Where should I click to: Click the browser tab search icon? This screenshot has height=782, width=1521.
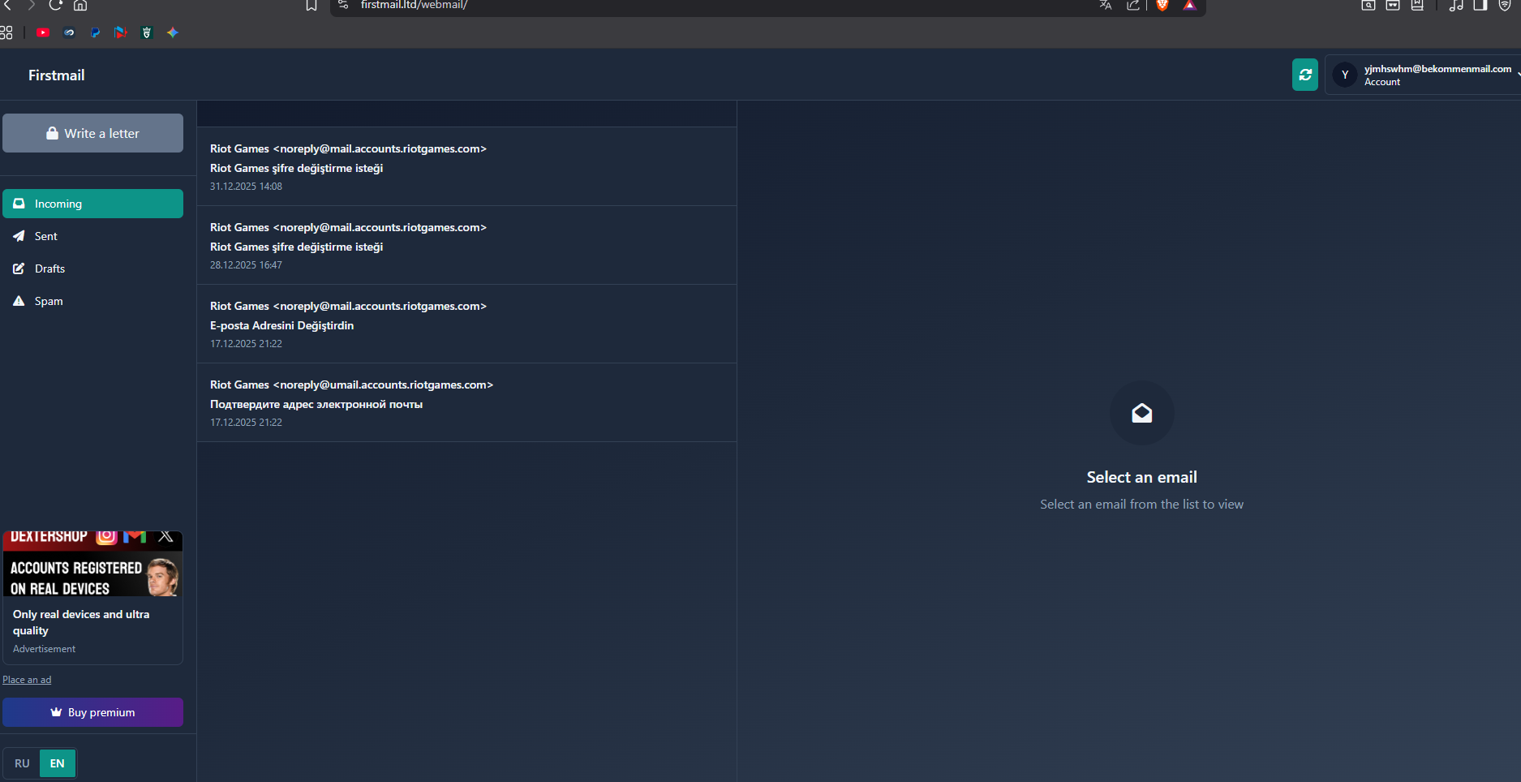pos(1368,5)
